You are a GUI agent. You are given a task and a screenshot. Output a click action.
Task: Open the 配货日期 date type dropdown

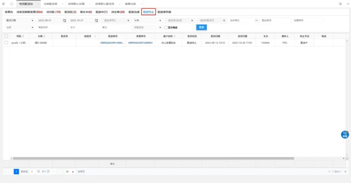tap(19, 20)
